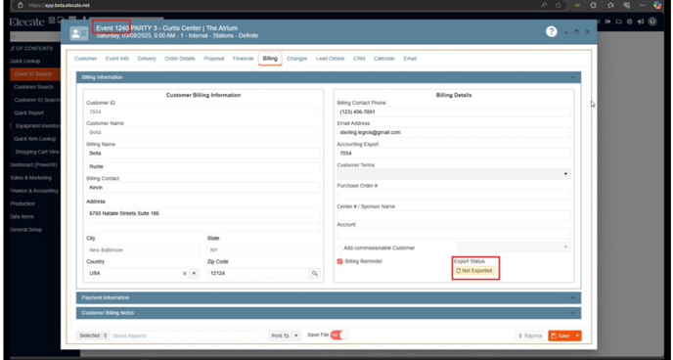Click the contact card icon in event header

tap(79, 34)
